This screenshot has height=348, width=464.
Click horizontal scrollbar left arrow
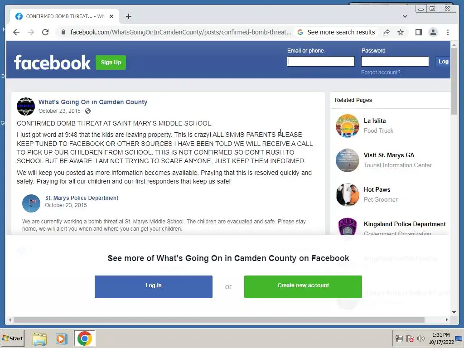[x=10, y=320]
